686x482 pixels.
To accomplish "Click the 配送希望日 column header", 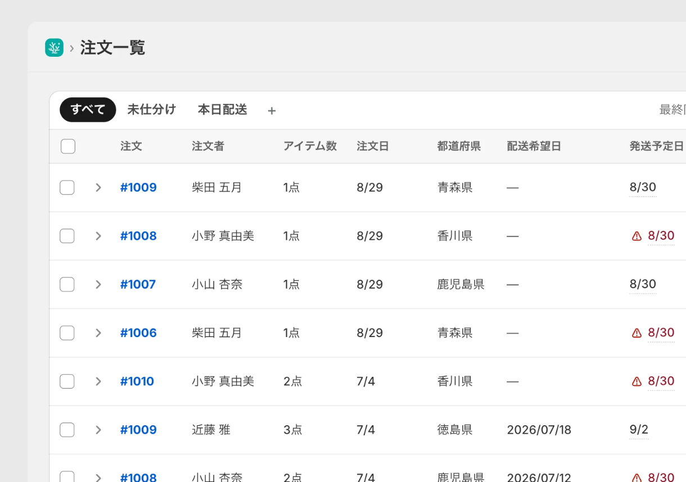I will [534, 146].
